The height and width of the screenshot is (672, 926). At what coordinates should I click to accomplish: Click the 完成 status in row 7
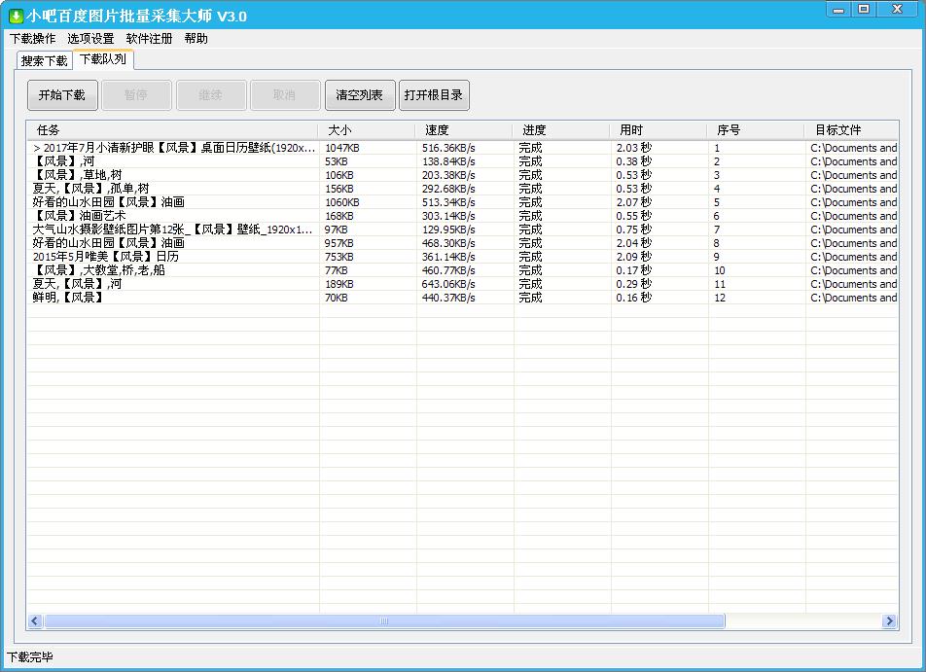530,230
